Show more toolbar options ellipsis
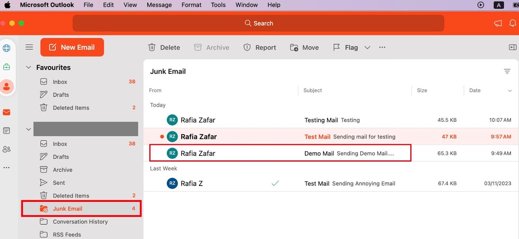The image size is (519, 239). coord(382,47)
